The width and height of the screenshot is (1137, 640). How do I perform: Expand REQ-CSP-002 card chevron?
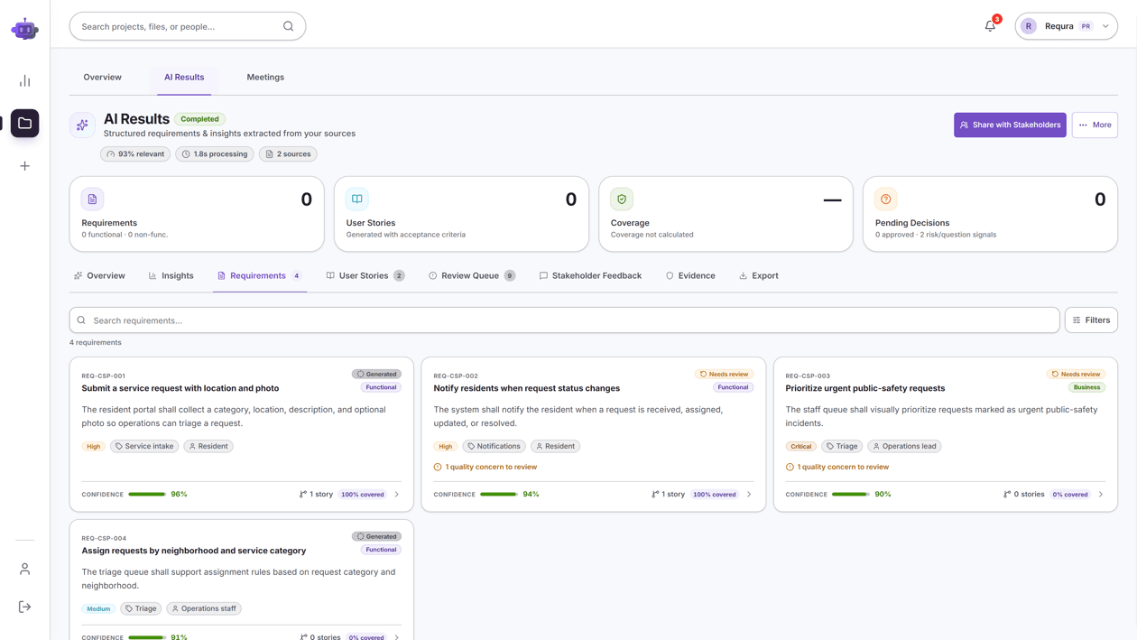click(749, 495)
